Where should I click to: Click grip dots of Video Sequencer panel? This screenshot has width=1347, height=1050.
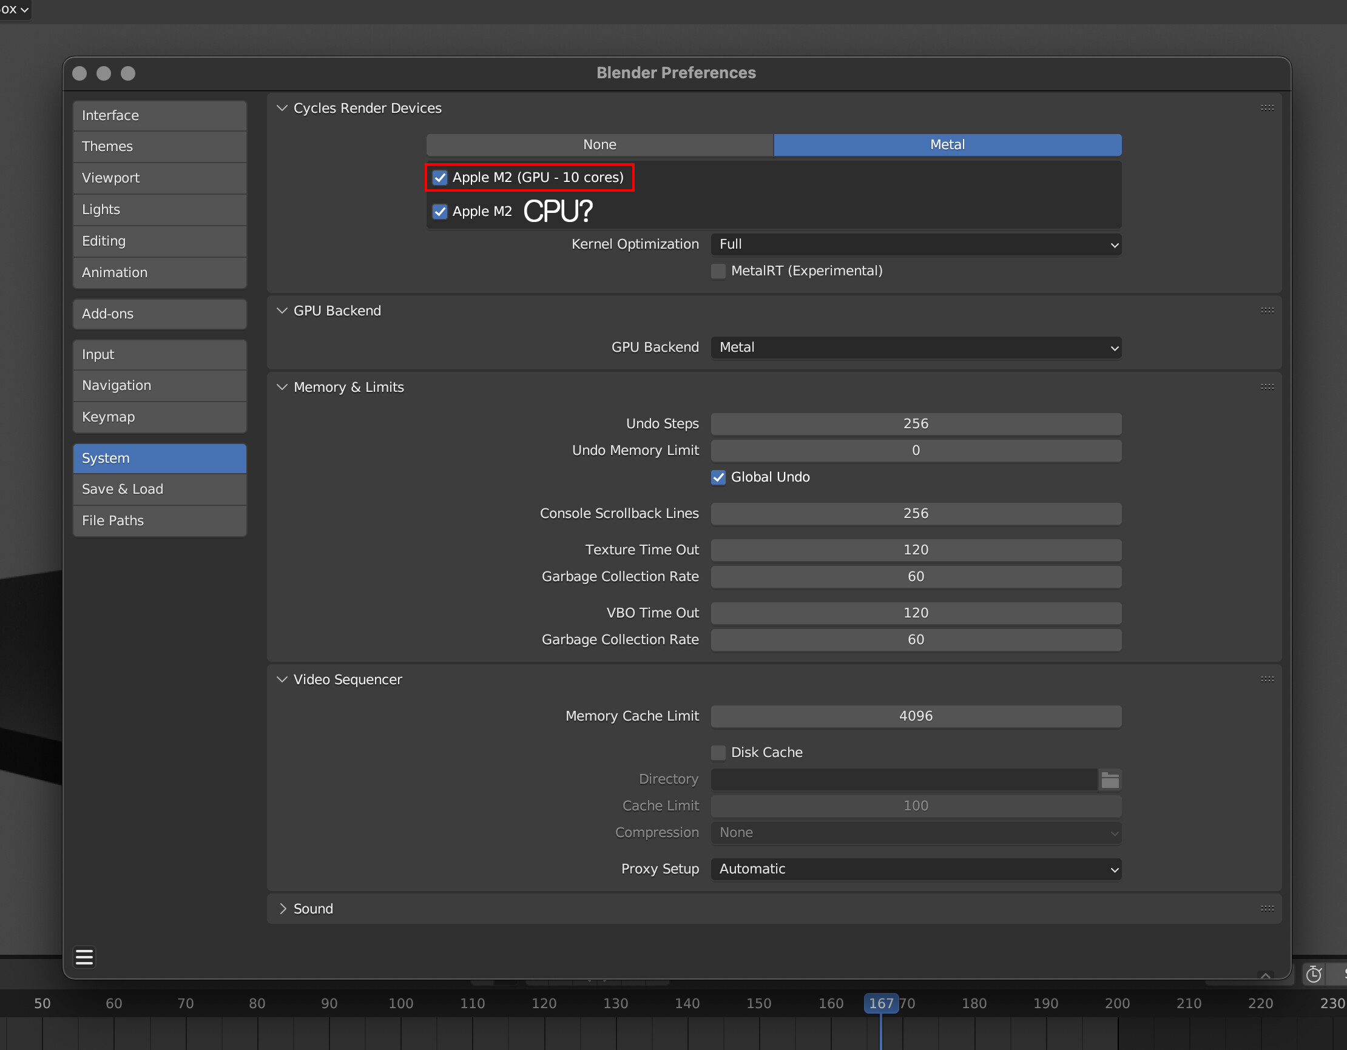point(1268,679)
